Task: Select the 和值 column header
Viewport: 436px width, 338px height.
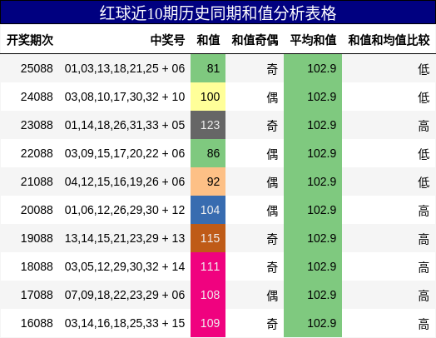Action: [x=208, y=40]
